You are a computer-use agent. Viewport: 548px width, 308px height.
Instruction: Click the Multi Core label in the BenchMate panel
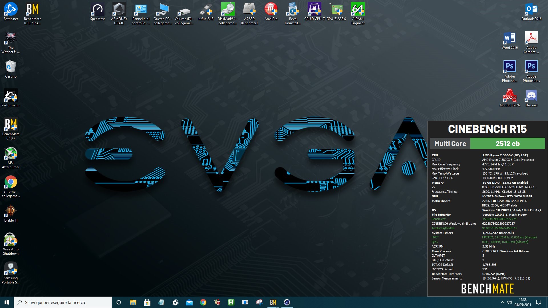coord(450,143)
